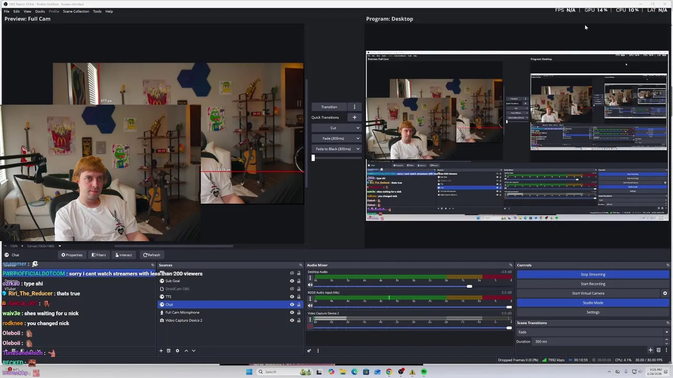Open Windows Start menu
The width and height of the screenshot is (673, 378).
coord(249,372)
